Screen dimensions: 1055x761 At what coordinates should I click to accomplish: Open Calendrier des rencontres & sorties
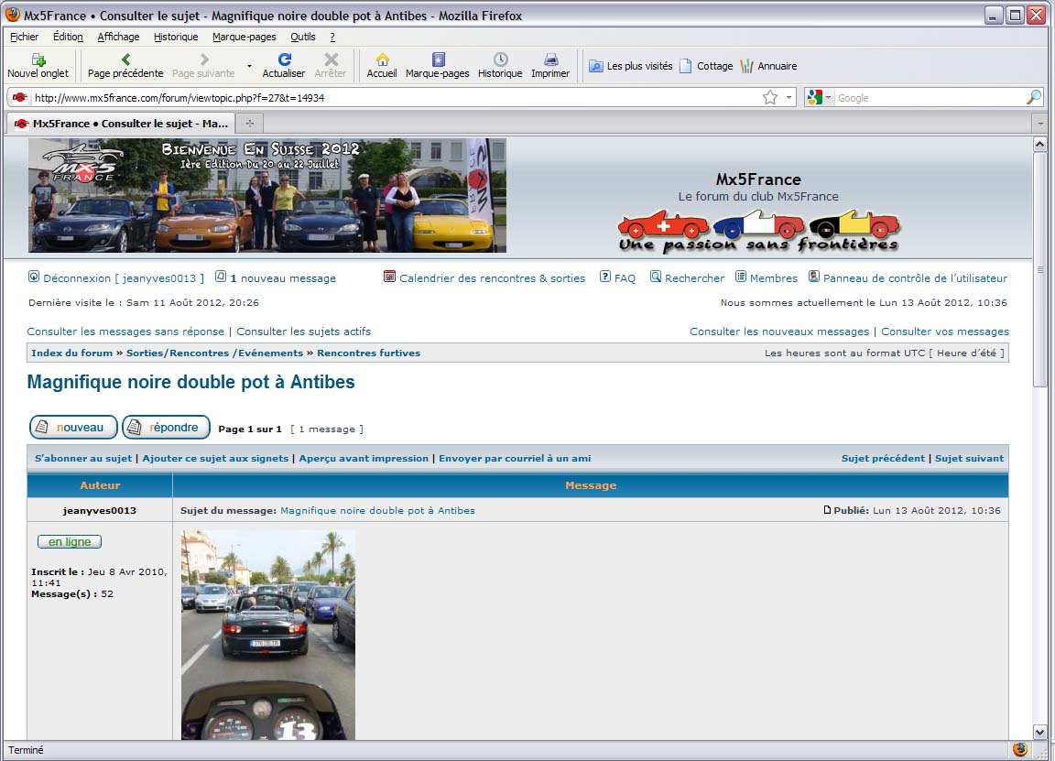[x=492, y=277]
